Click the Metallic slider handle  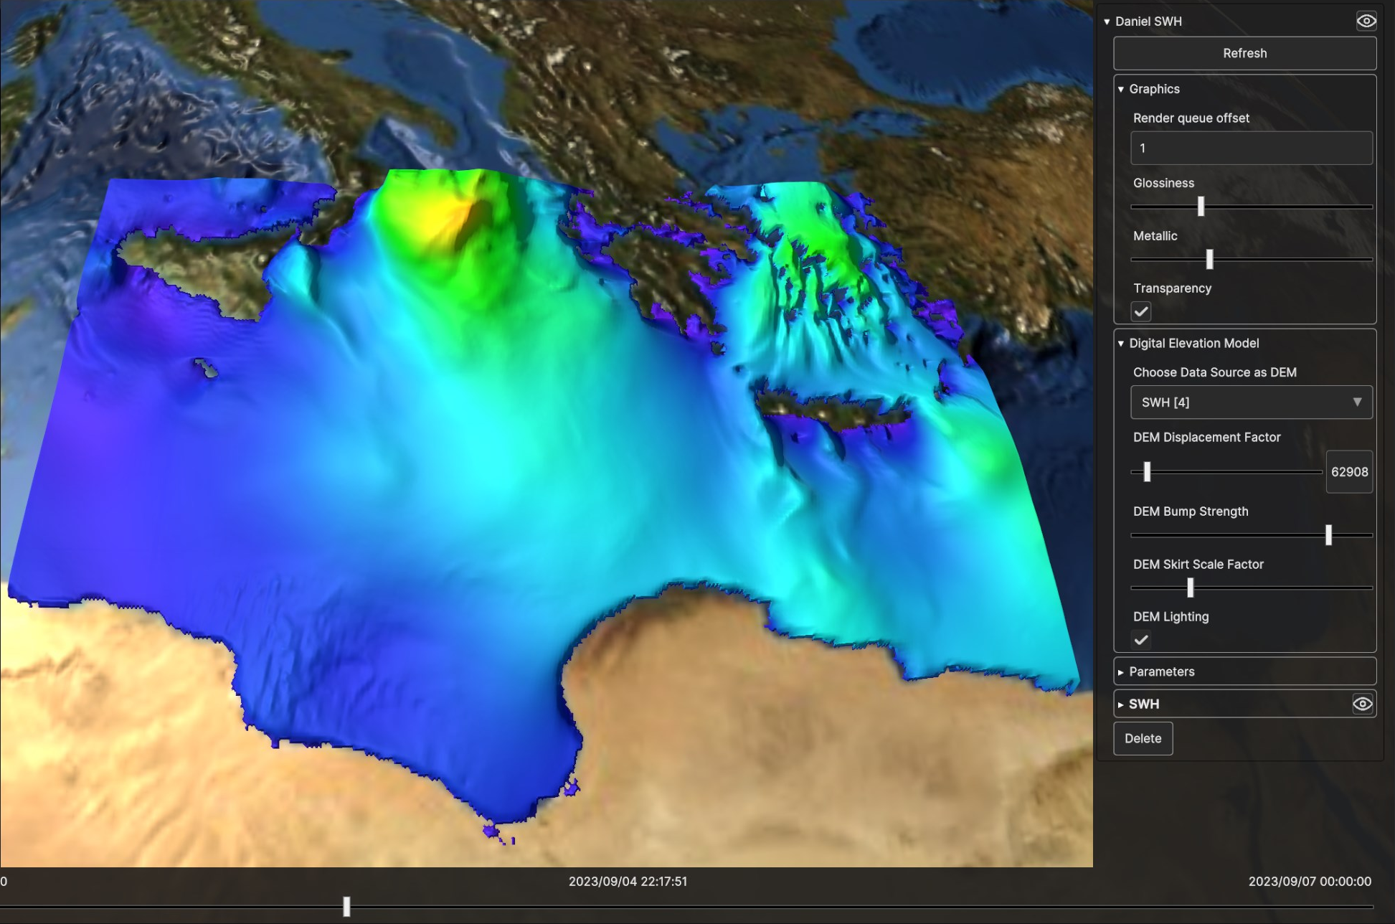tap(1209, 259)
